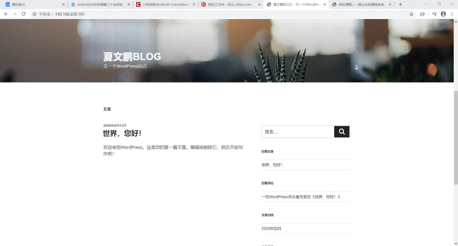The width and height of the screenshot is (458, 246).
Task: Switch to 我的课程 tab
Action: pyautogui.click(x=361, y=5)
